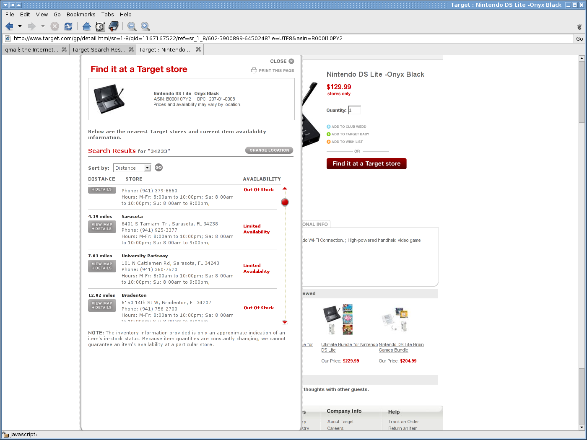Screen dimensions: 587x440
Task: Close the 'Target Search Res...' tab
Action: point(131,49)
